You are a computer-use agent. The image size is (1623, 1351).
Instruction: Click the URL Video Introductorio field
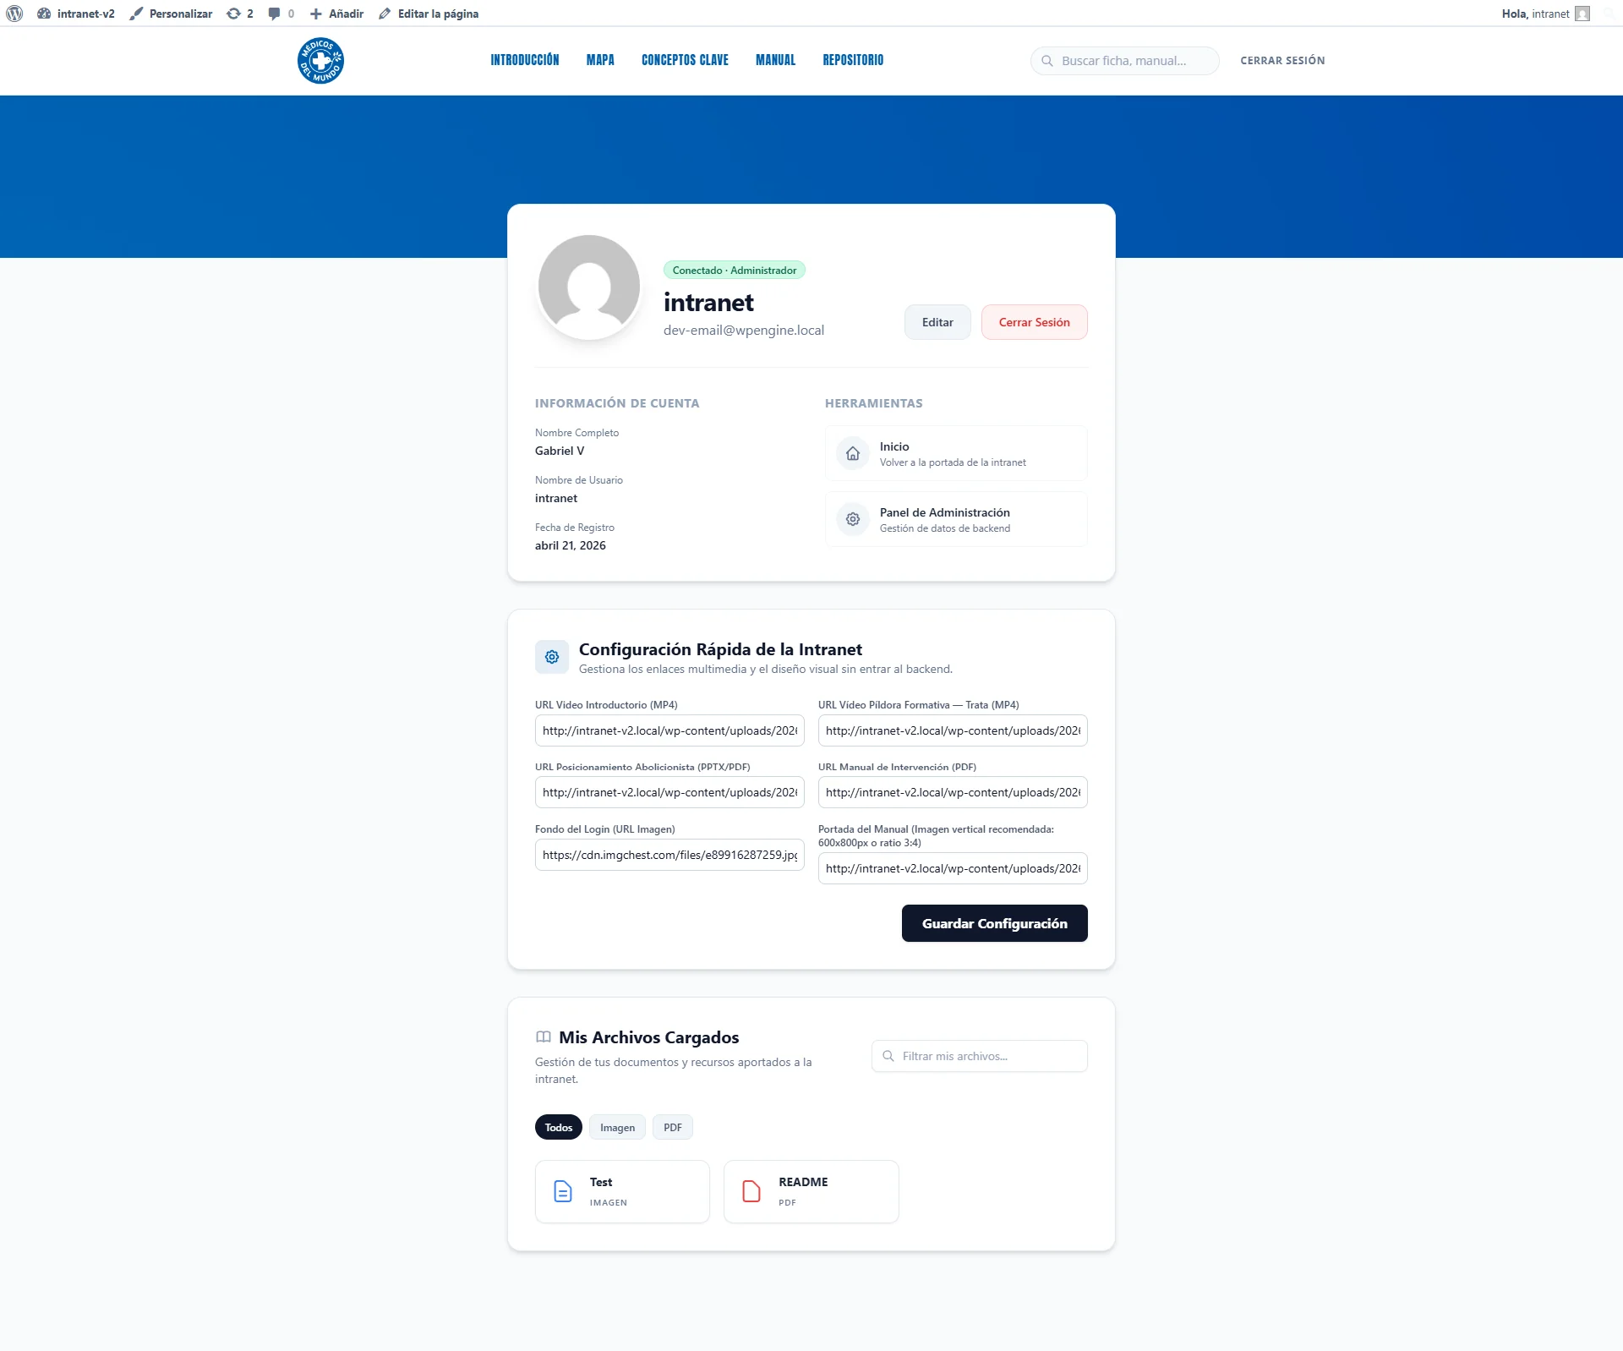[669, 730]
